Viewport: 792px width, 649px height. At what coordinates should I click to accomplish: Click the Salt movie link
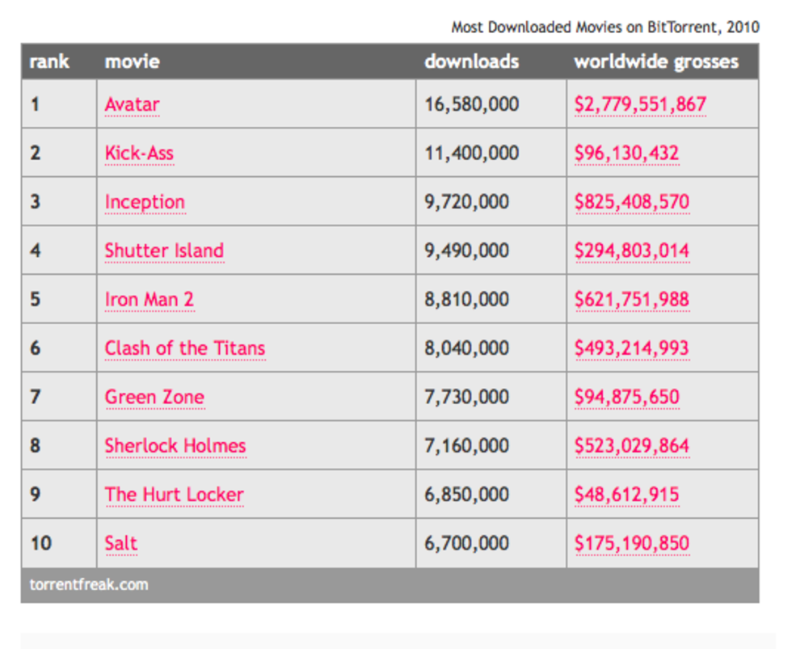121,543
